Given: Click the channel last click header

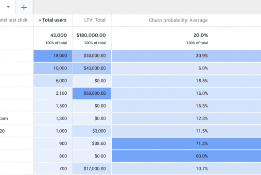Looking at the screenshot, I should pyautogui.click(x=14, y=20).
